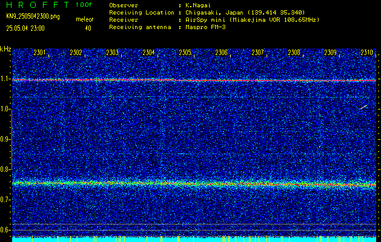Click the 2304 time marker
The width and height of the screenshot is (381, 242).
(x=148, y=53)
